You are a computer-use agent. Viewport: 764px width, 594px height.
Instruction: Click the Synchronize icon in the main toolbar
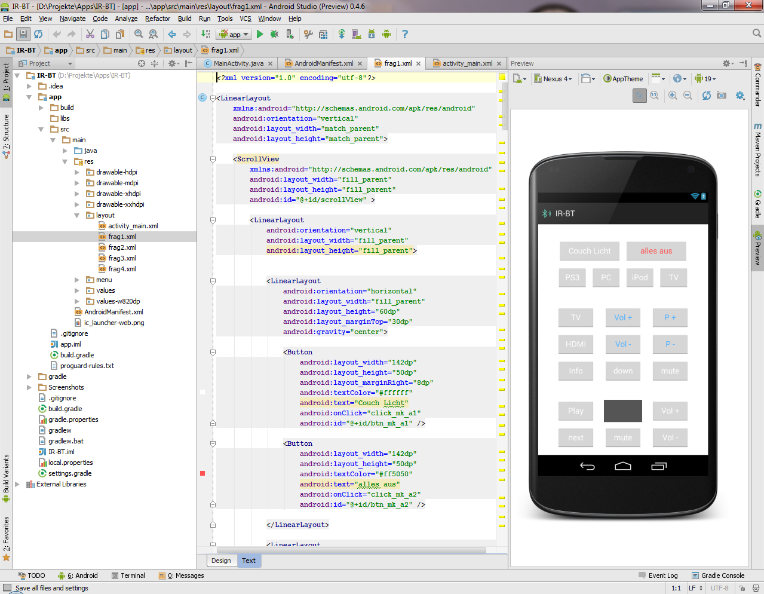(38, 34)
